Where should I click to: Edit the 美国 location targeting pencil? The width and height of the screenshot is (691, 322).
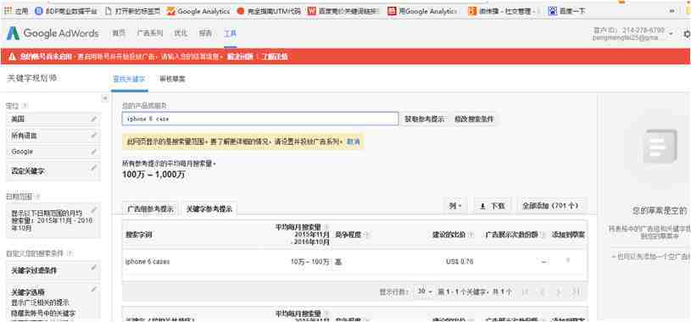[93, 119]
